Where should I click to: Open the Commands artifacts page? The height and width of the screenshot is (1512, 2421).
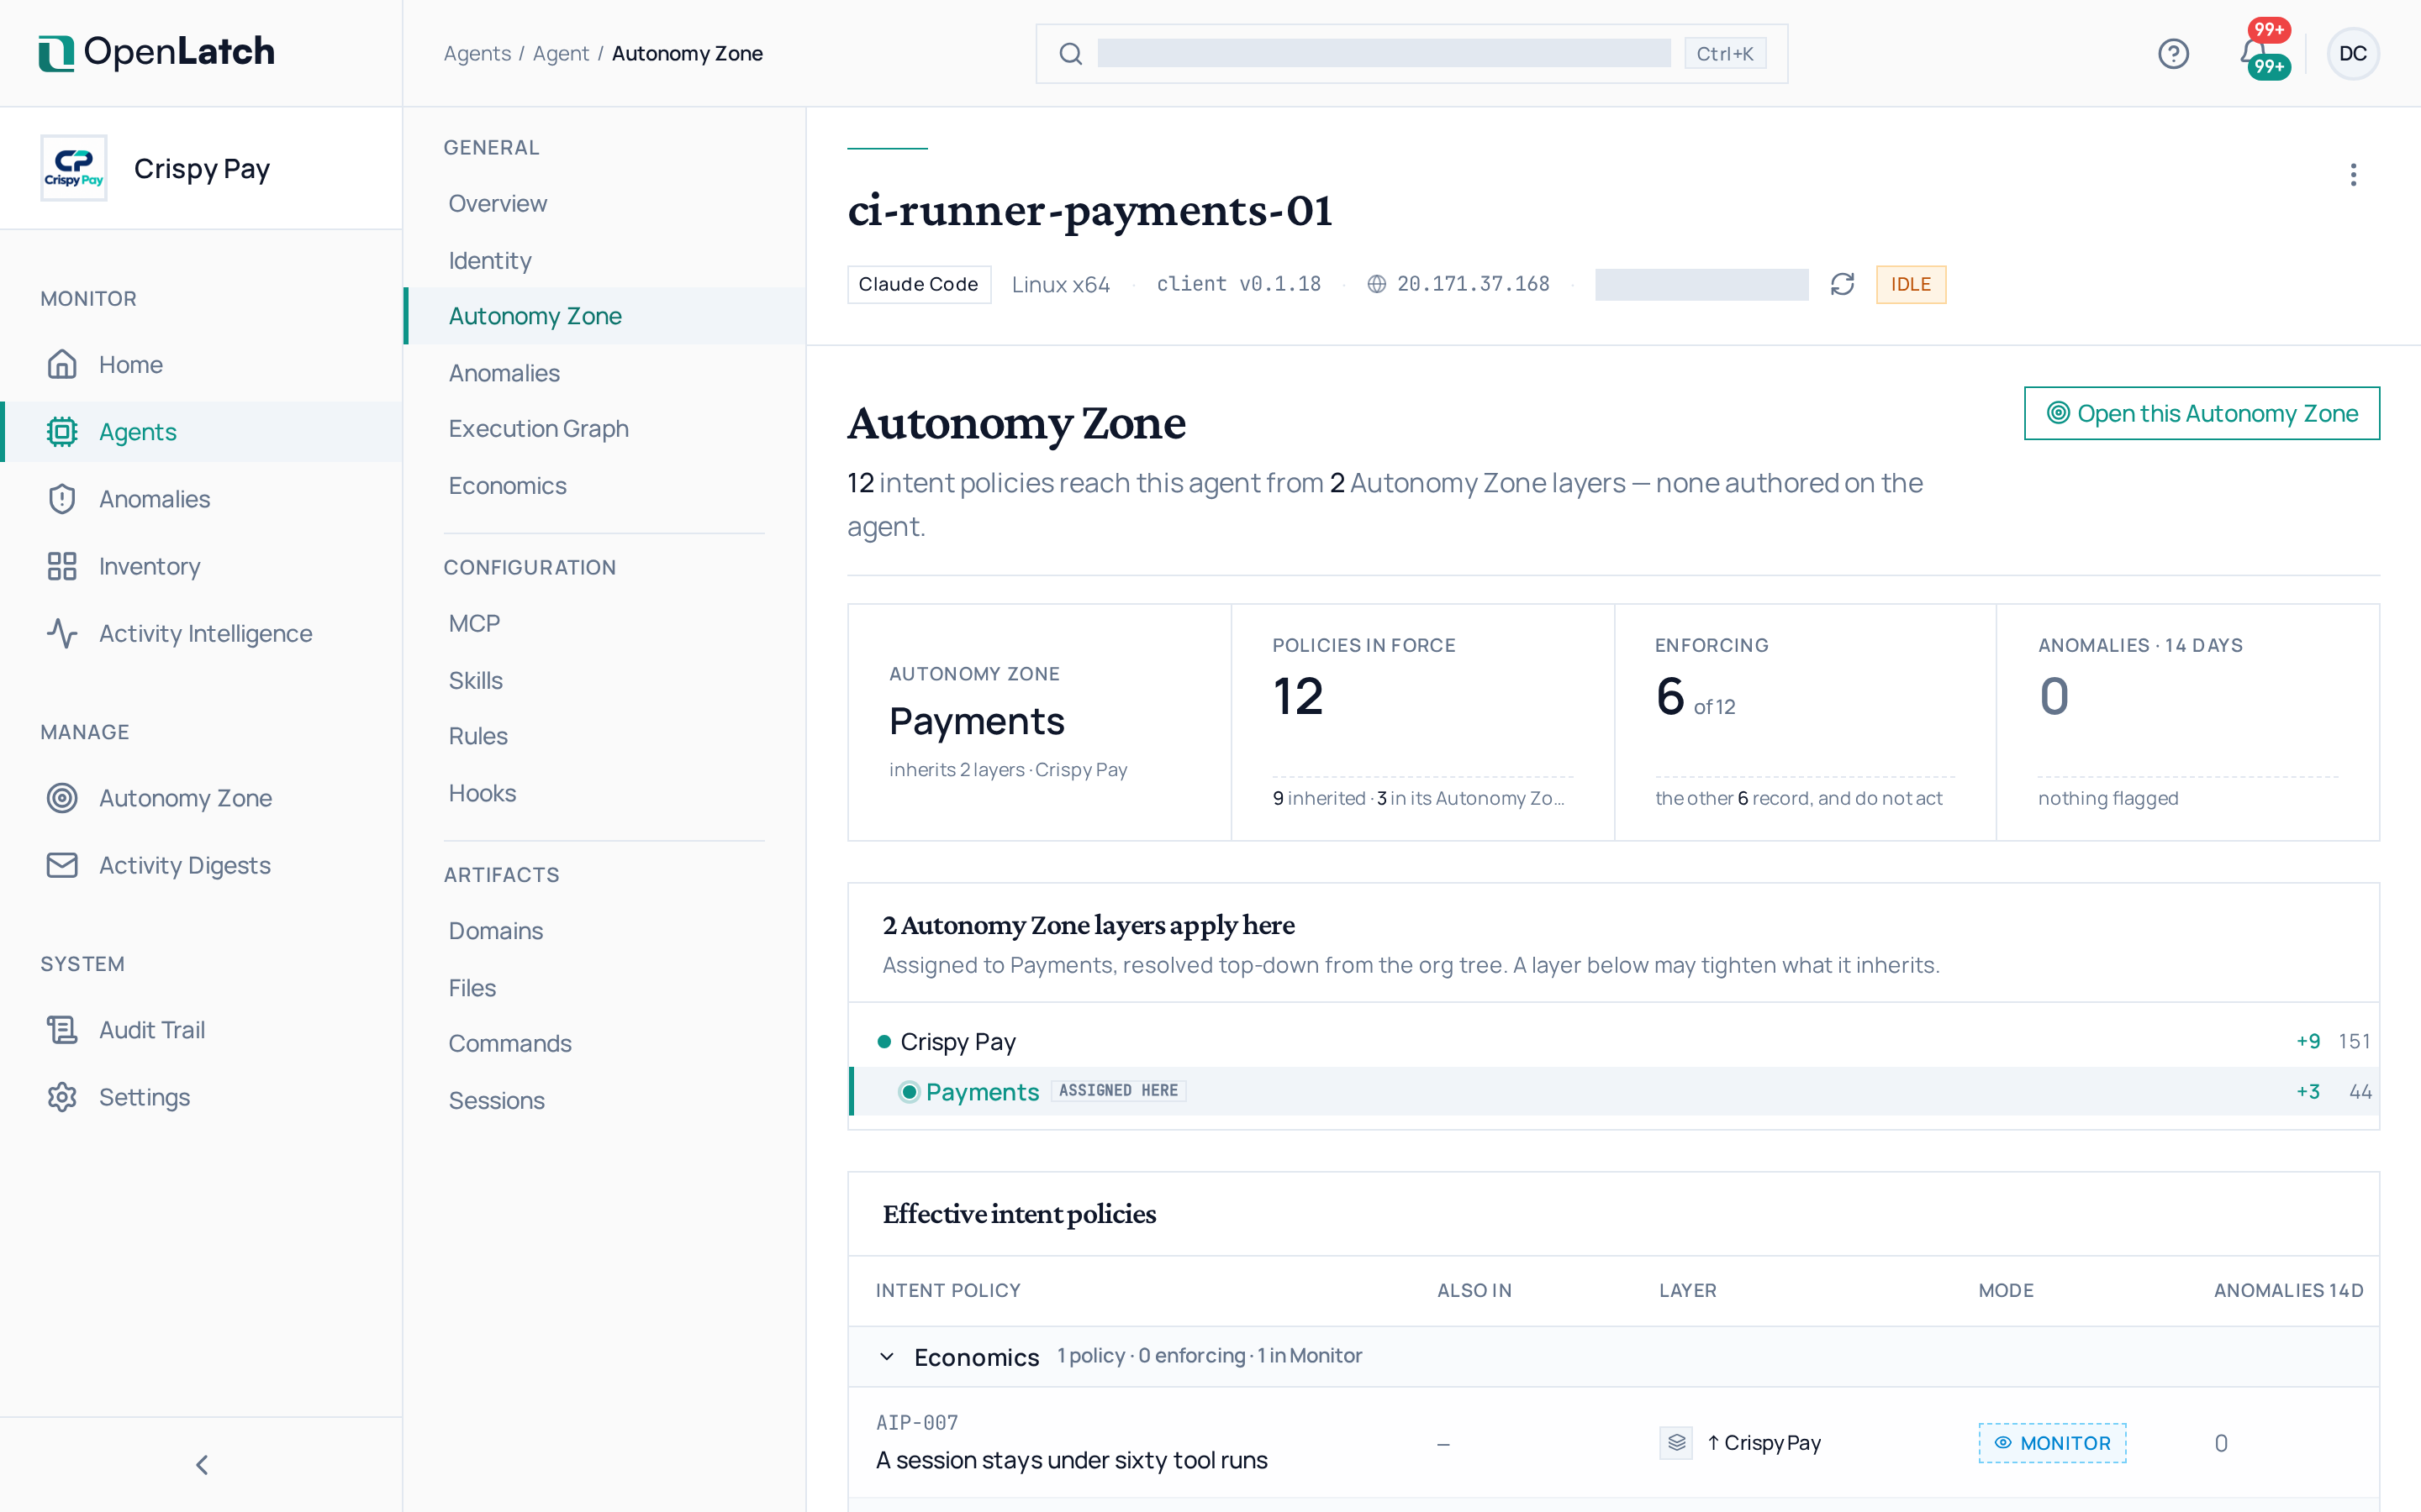[x=604, y=1043]
